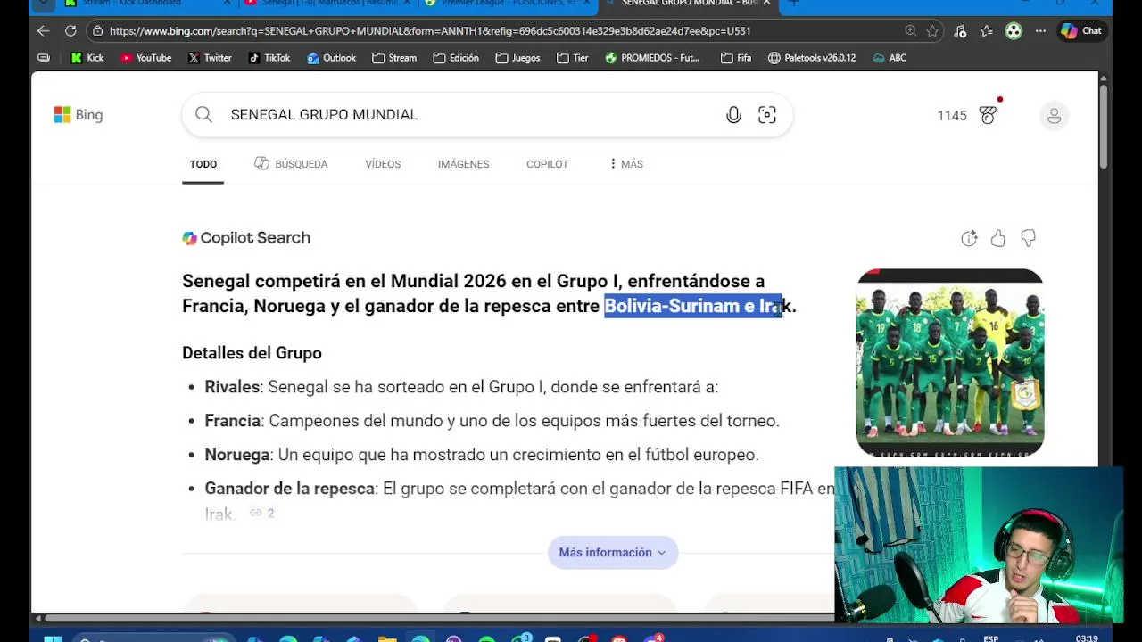Click the address bar URL
Image resolution: width=1142 pixels, height=642 pixels.
[x=430, y=30]
